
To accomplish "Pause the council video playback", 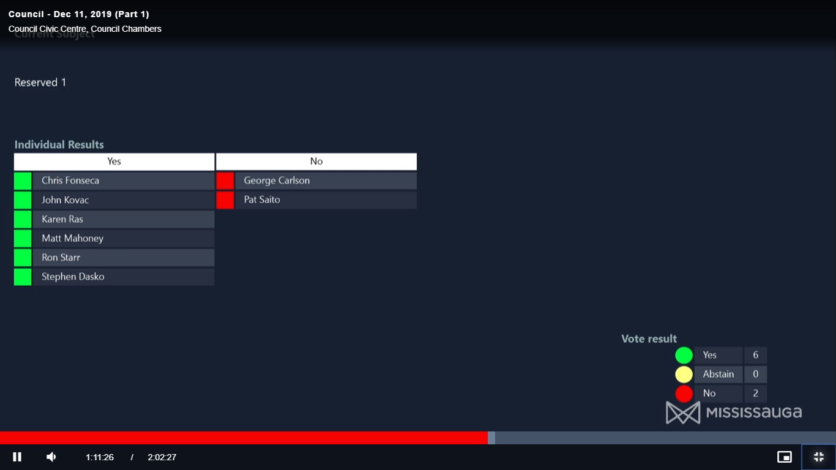I will click(17, 457).
